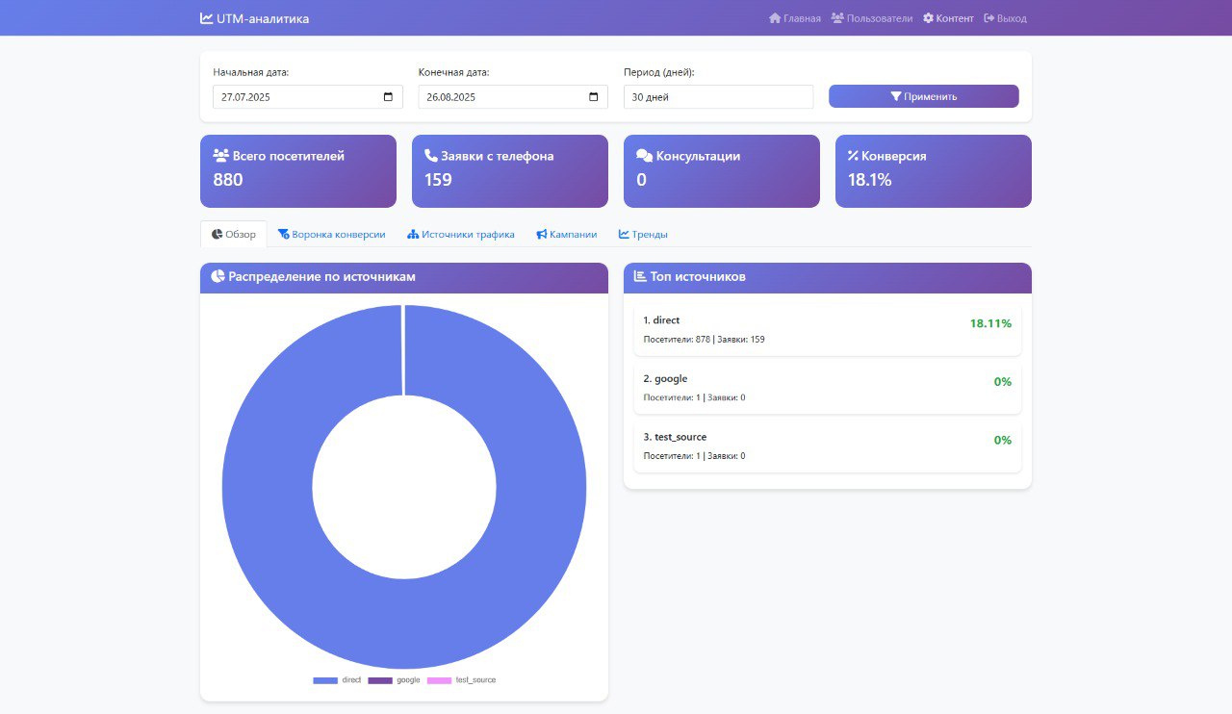Toggle the google series in chart legend

pyautogui.click(x=394, y=680)
